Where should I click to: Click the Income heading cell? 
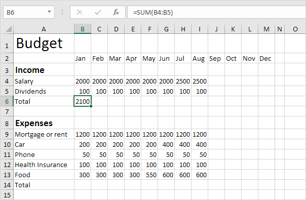[x=44, y=70]
